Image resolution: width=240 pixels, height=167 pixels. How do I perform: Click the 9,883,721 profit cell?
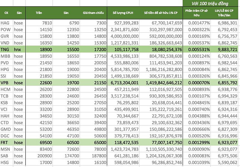click(226, 50)
